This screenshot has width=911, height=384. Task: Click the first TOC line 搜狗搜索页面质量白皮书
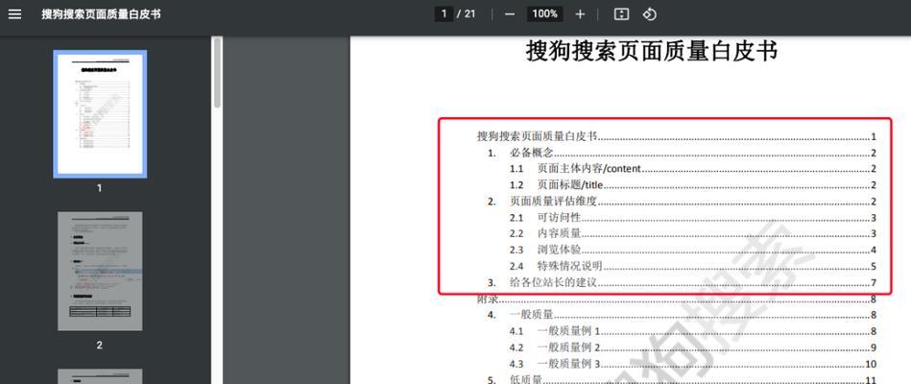pyautogui.click(x=676, y=136)
